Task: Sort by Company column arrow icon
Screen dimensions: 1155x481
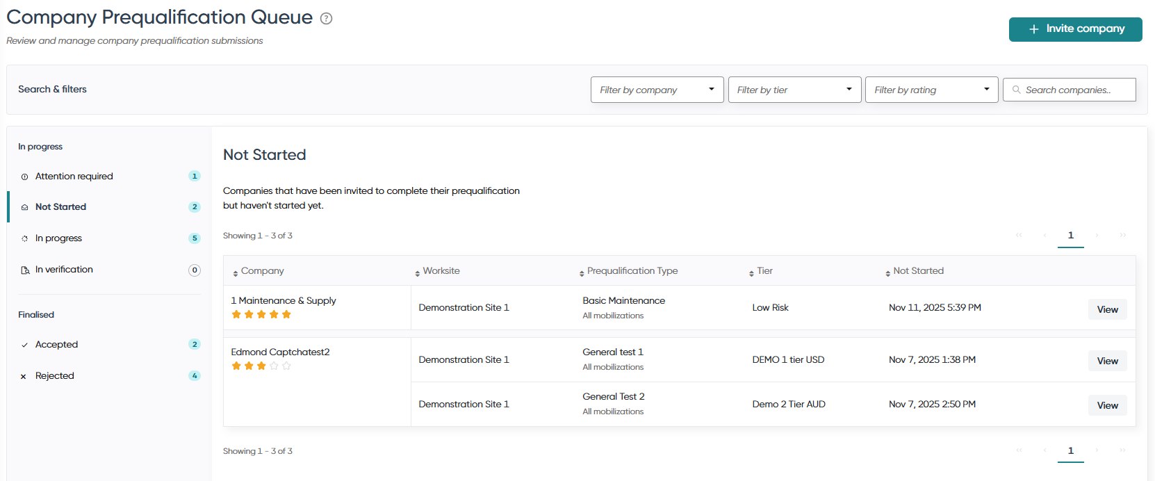Action: pos(236,273)
